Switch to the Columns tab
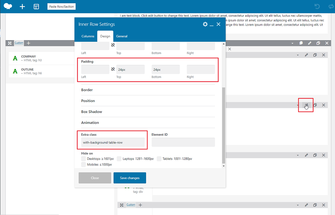Viewport: 335px width, 215px height. [x=88, y=36]
